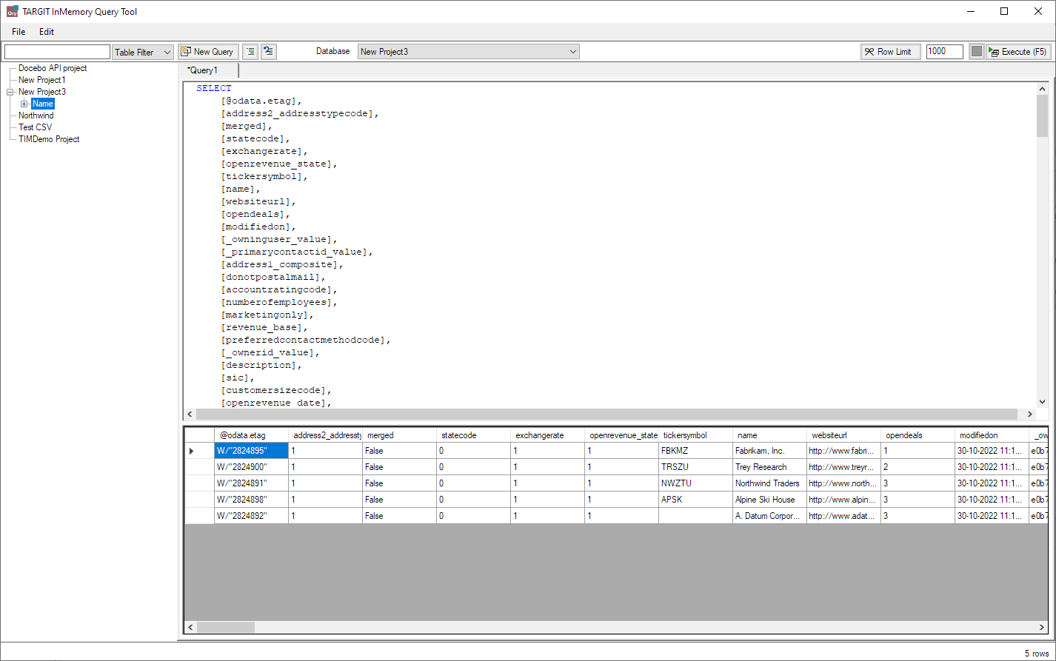Select the W/"2824898" cell

(251, 500)
